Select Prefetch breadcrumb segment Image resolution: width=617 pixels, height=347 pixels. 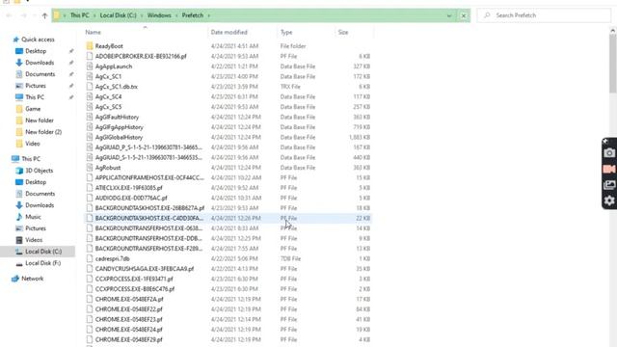coord(193,15)
